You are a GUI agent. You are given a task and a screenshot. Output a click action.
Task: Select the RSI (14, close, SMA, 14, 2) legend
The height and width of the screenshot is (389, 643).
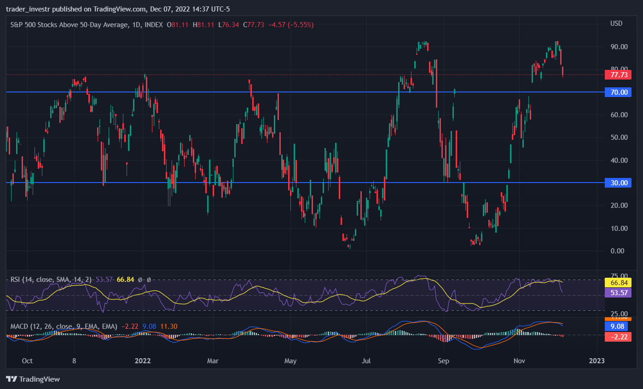pos(51,280)
